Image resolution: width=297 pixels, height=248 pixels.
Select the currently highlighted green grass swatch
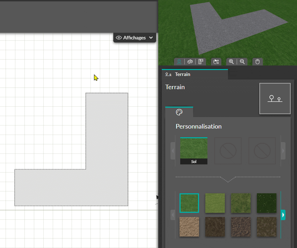pos(189,203)
